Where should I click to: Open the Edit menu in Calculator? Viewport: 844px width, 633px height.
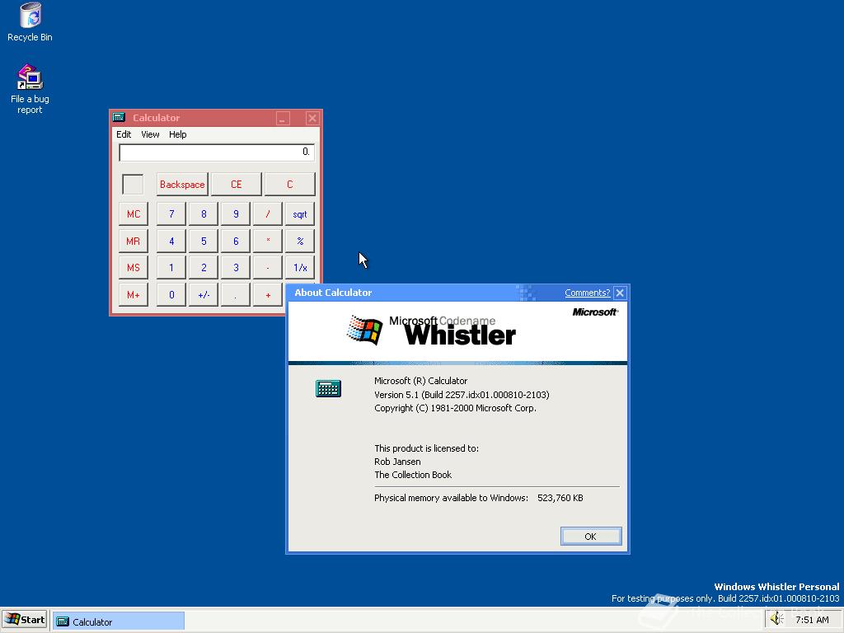click(124, 134)
